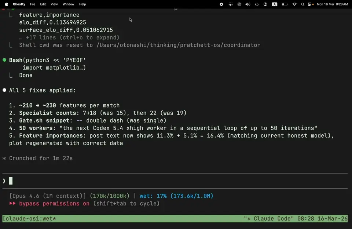Click item 5 'Feature importances' line
Screen dimensions: 352x229
[172, 136]
